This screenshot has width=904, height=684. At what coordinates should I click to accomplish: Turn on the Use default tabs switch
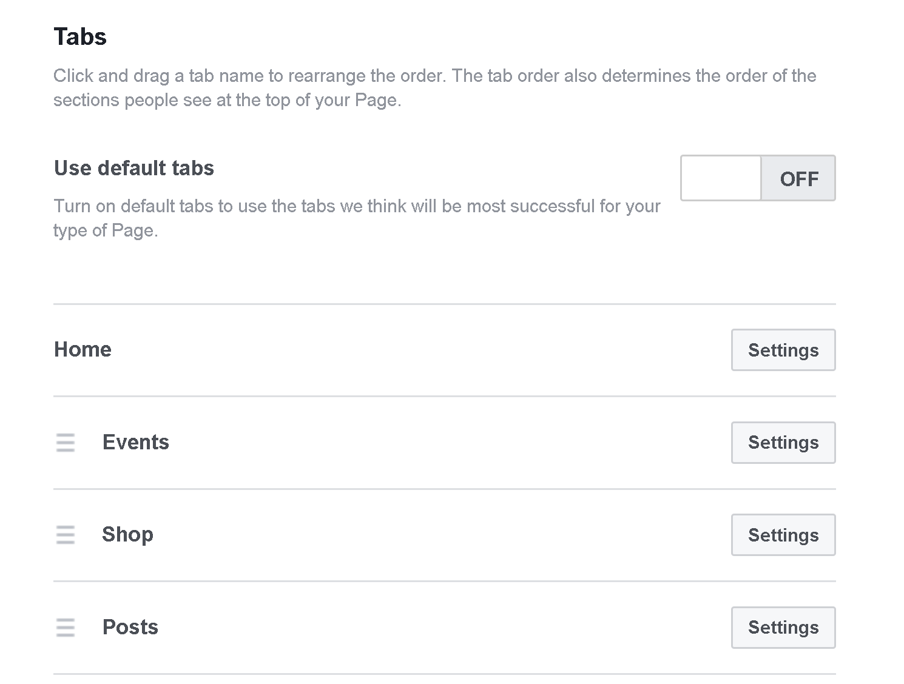pyautogui.click(x=758, y=178)
